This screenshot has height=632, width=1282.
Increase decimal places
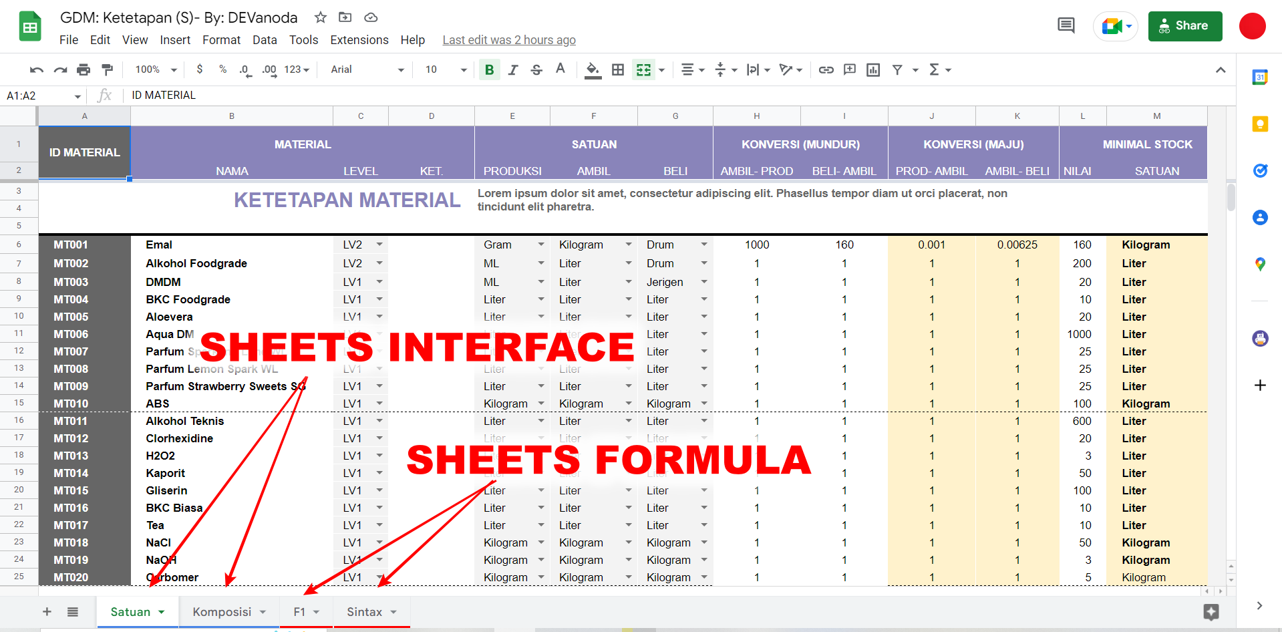269,70
